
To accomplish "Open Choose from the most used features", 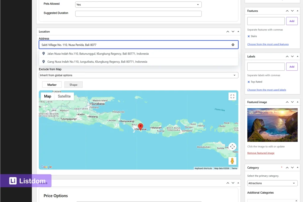I will pos(268,44).
